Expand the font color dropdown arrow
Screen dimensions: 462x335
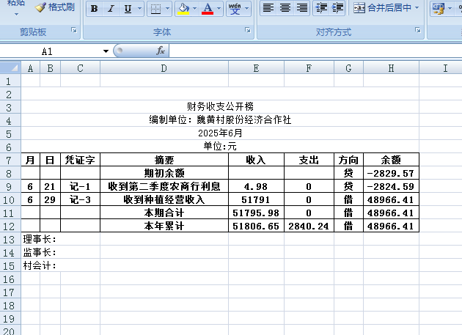pos(219,9)
